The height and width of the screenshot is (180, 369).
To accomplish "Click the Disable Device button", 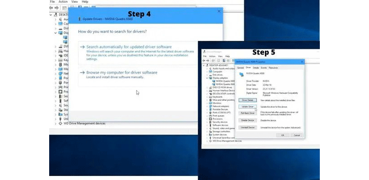I will [248, 121].
